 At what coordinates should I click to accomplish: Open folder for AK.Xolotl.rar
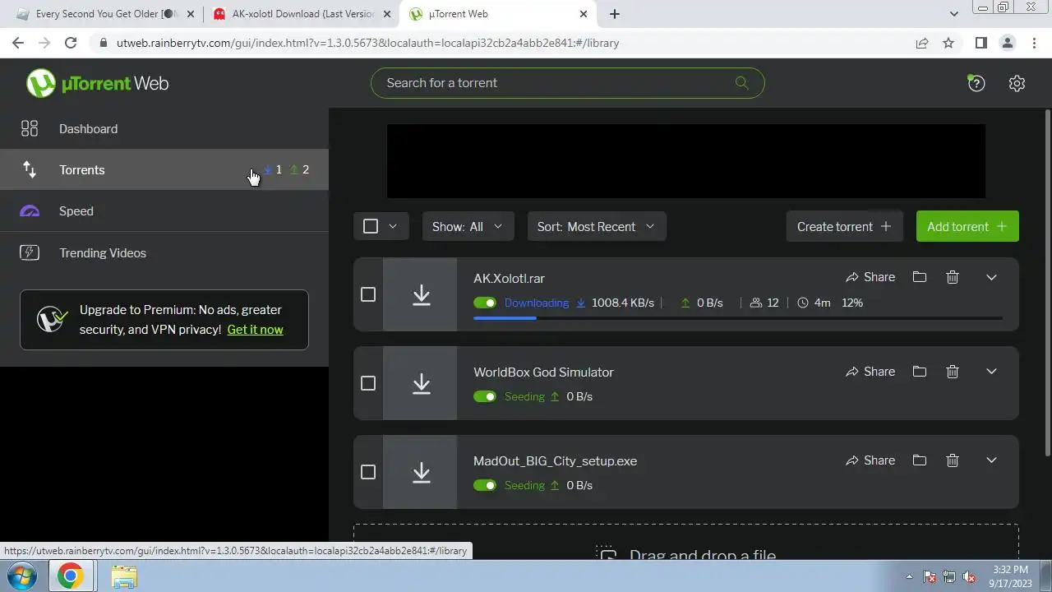click(920, 277)
